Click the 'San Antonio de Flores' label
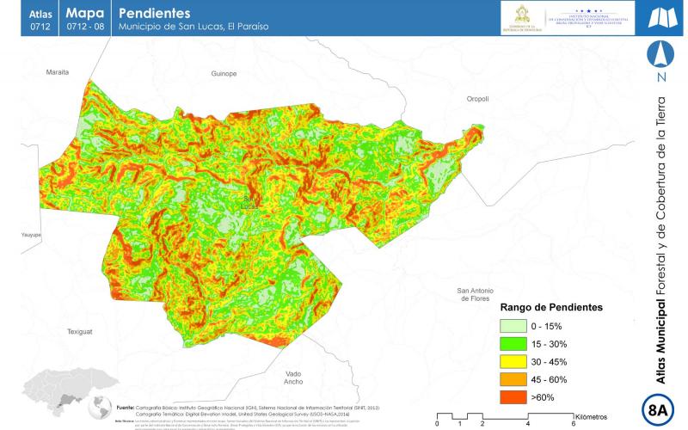The width and height of the screenshot is (688, 430). [x=476, y=294]
